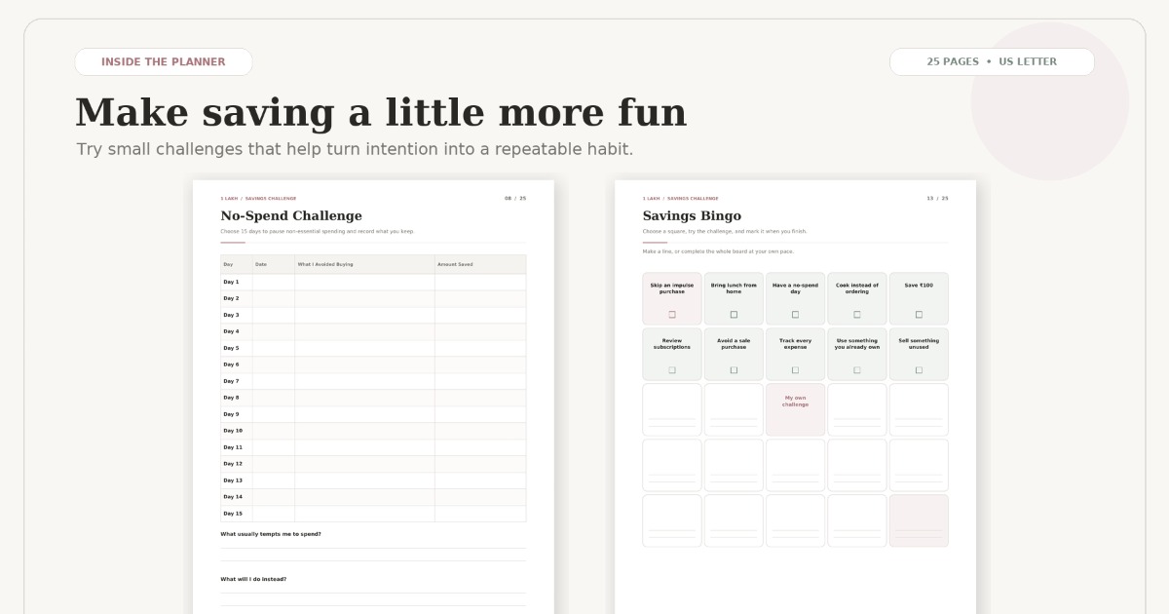Click the prompt What usually tempts me to spend?
Image resolution: width=1169 pixels, height=614 pixels.
[x=271, y=534]
